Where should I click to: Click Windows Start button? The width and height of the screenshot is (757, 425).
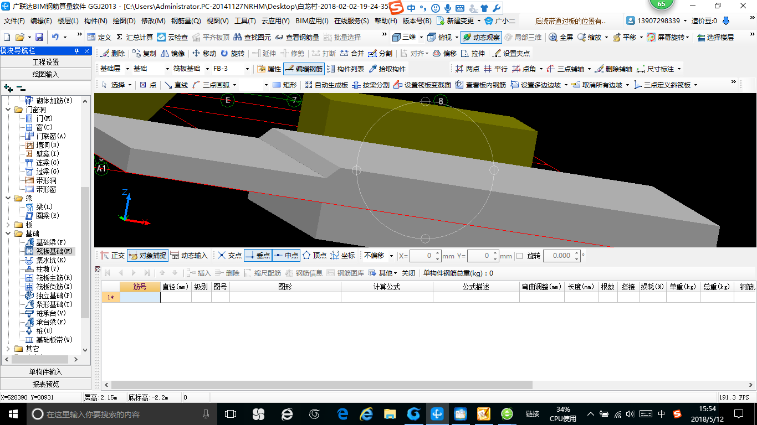tap(13, 414)
